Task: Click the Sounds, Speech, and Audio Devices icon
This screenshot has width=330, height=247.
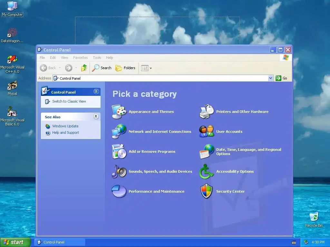Action: (x=119, y=171)
